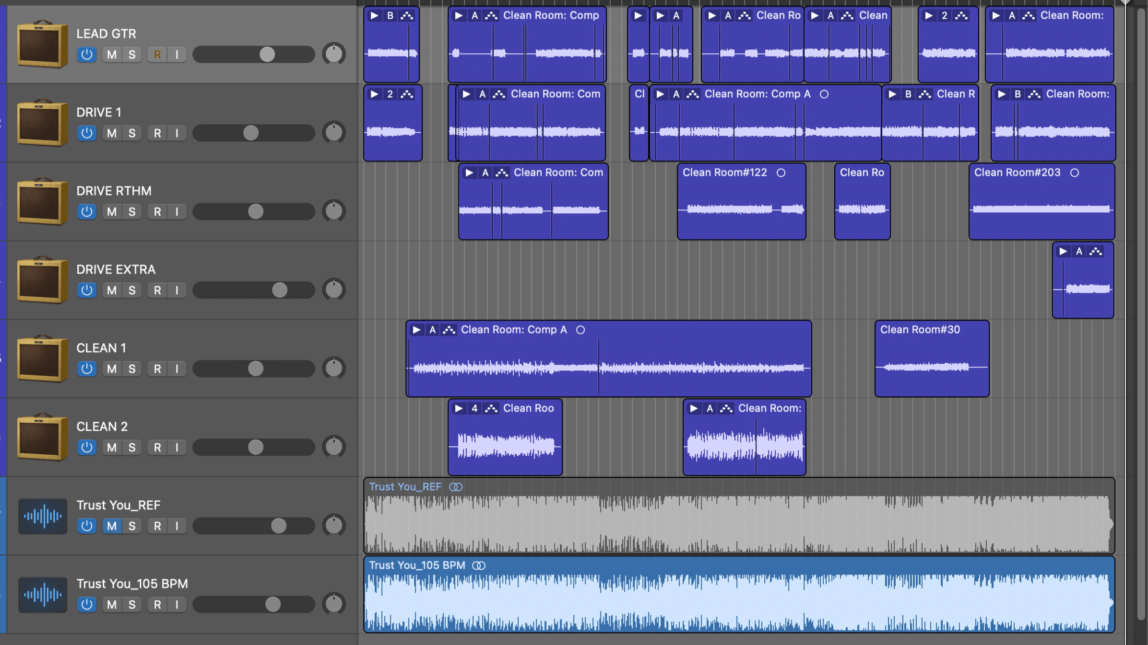Viewport: 1148px width, 645px height.
Task: Enable input monitoring on CLEAN 1 track
Action: click(x=177, y=369)
